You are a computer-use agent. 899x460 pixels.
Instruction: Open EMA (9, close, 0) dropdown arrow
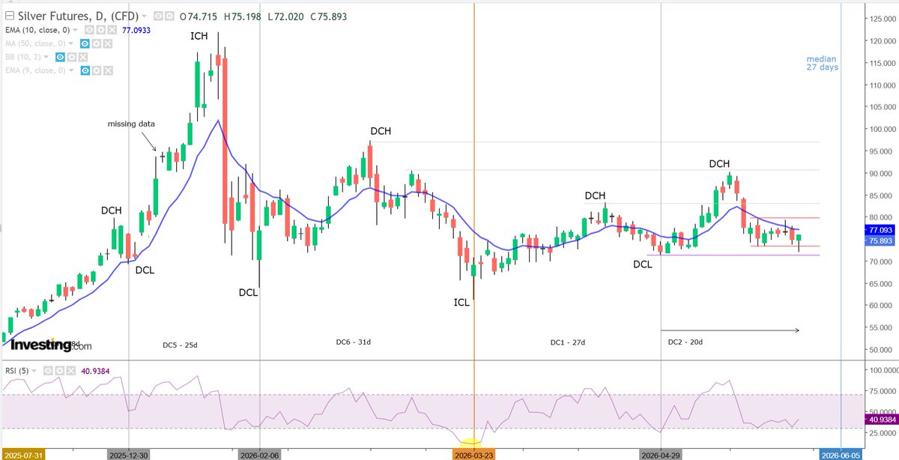pos(71,70)
